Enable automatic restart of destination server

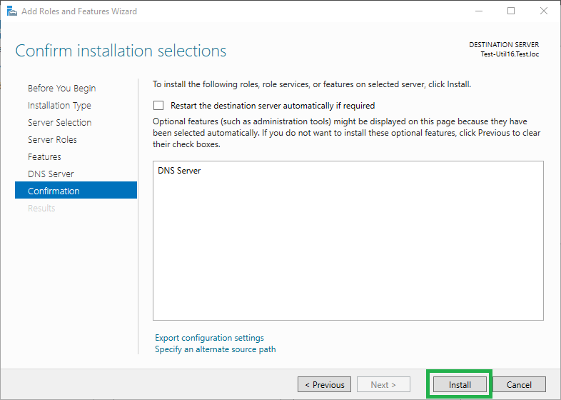point(158,105)
